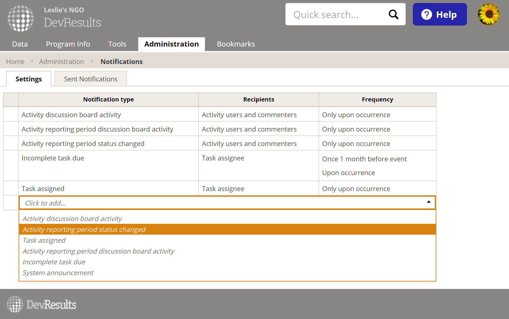This screenshot has width=509, height=319.
Task: Click the Notification type column header
Action: coord(108,99)
